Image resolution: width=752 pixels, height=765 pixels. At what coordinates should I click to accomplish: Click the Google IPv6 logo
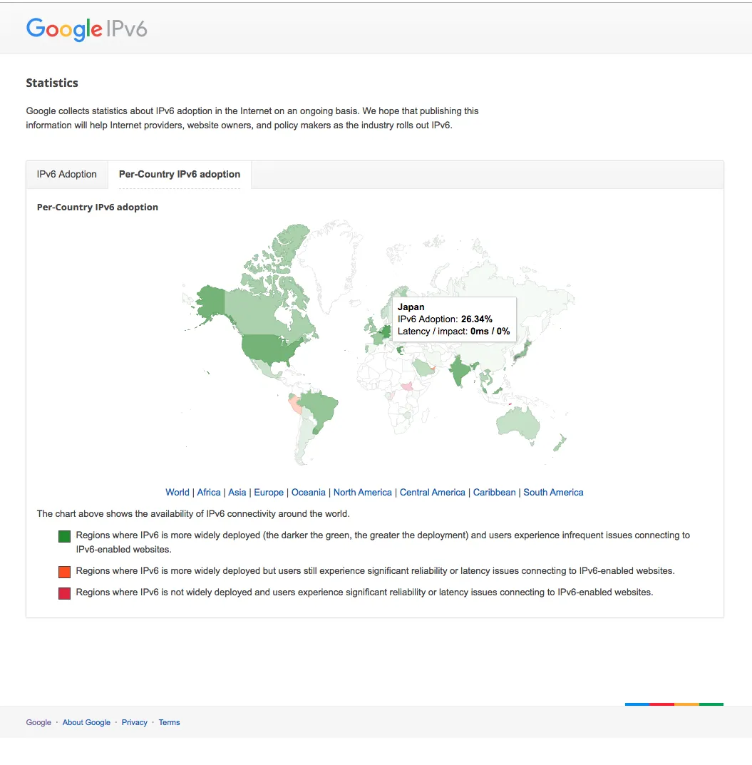click(x=86, y=29)
